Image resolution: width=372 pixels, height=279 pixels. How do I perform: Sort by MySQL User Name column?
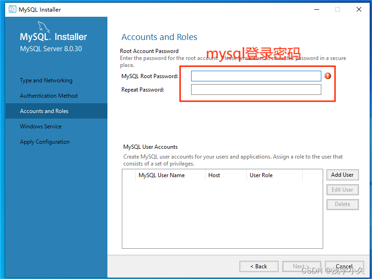pyautogui.click(x=170, y=175)
